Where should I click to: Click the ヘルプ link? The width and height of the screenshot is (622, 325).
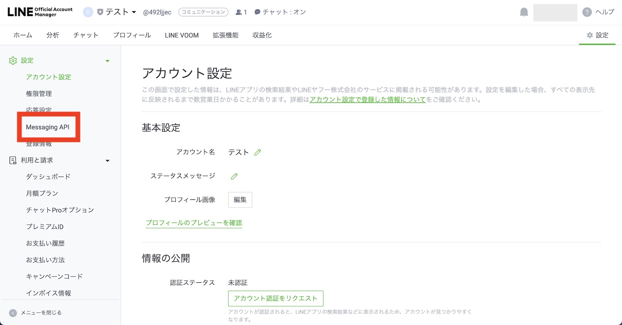click(x=605, y=12)
